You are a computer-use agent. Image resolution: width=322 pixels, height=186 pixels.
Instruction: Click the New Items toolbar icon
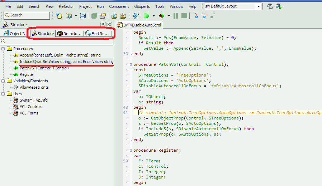(59, 16)
